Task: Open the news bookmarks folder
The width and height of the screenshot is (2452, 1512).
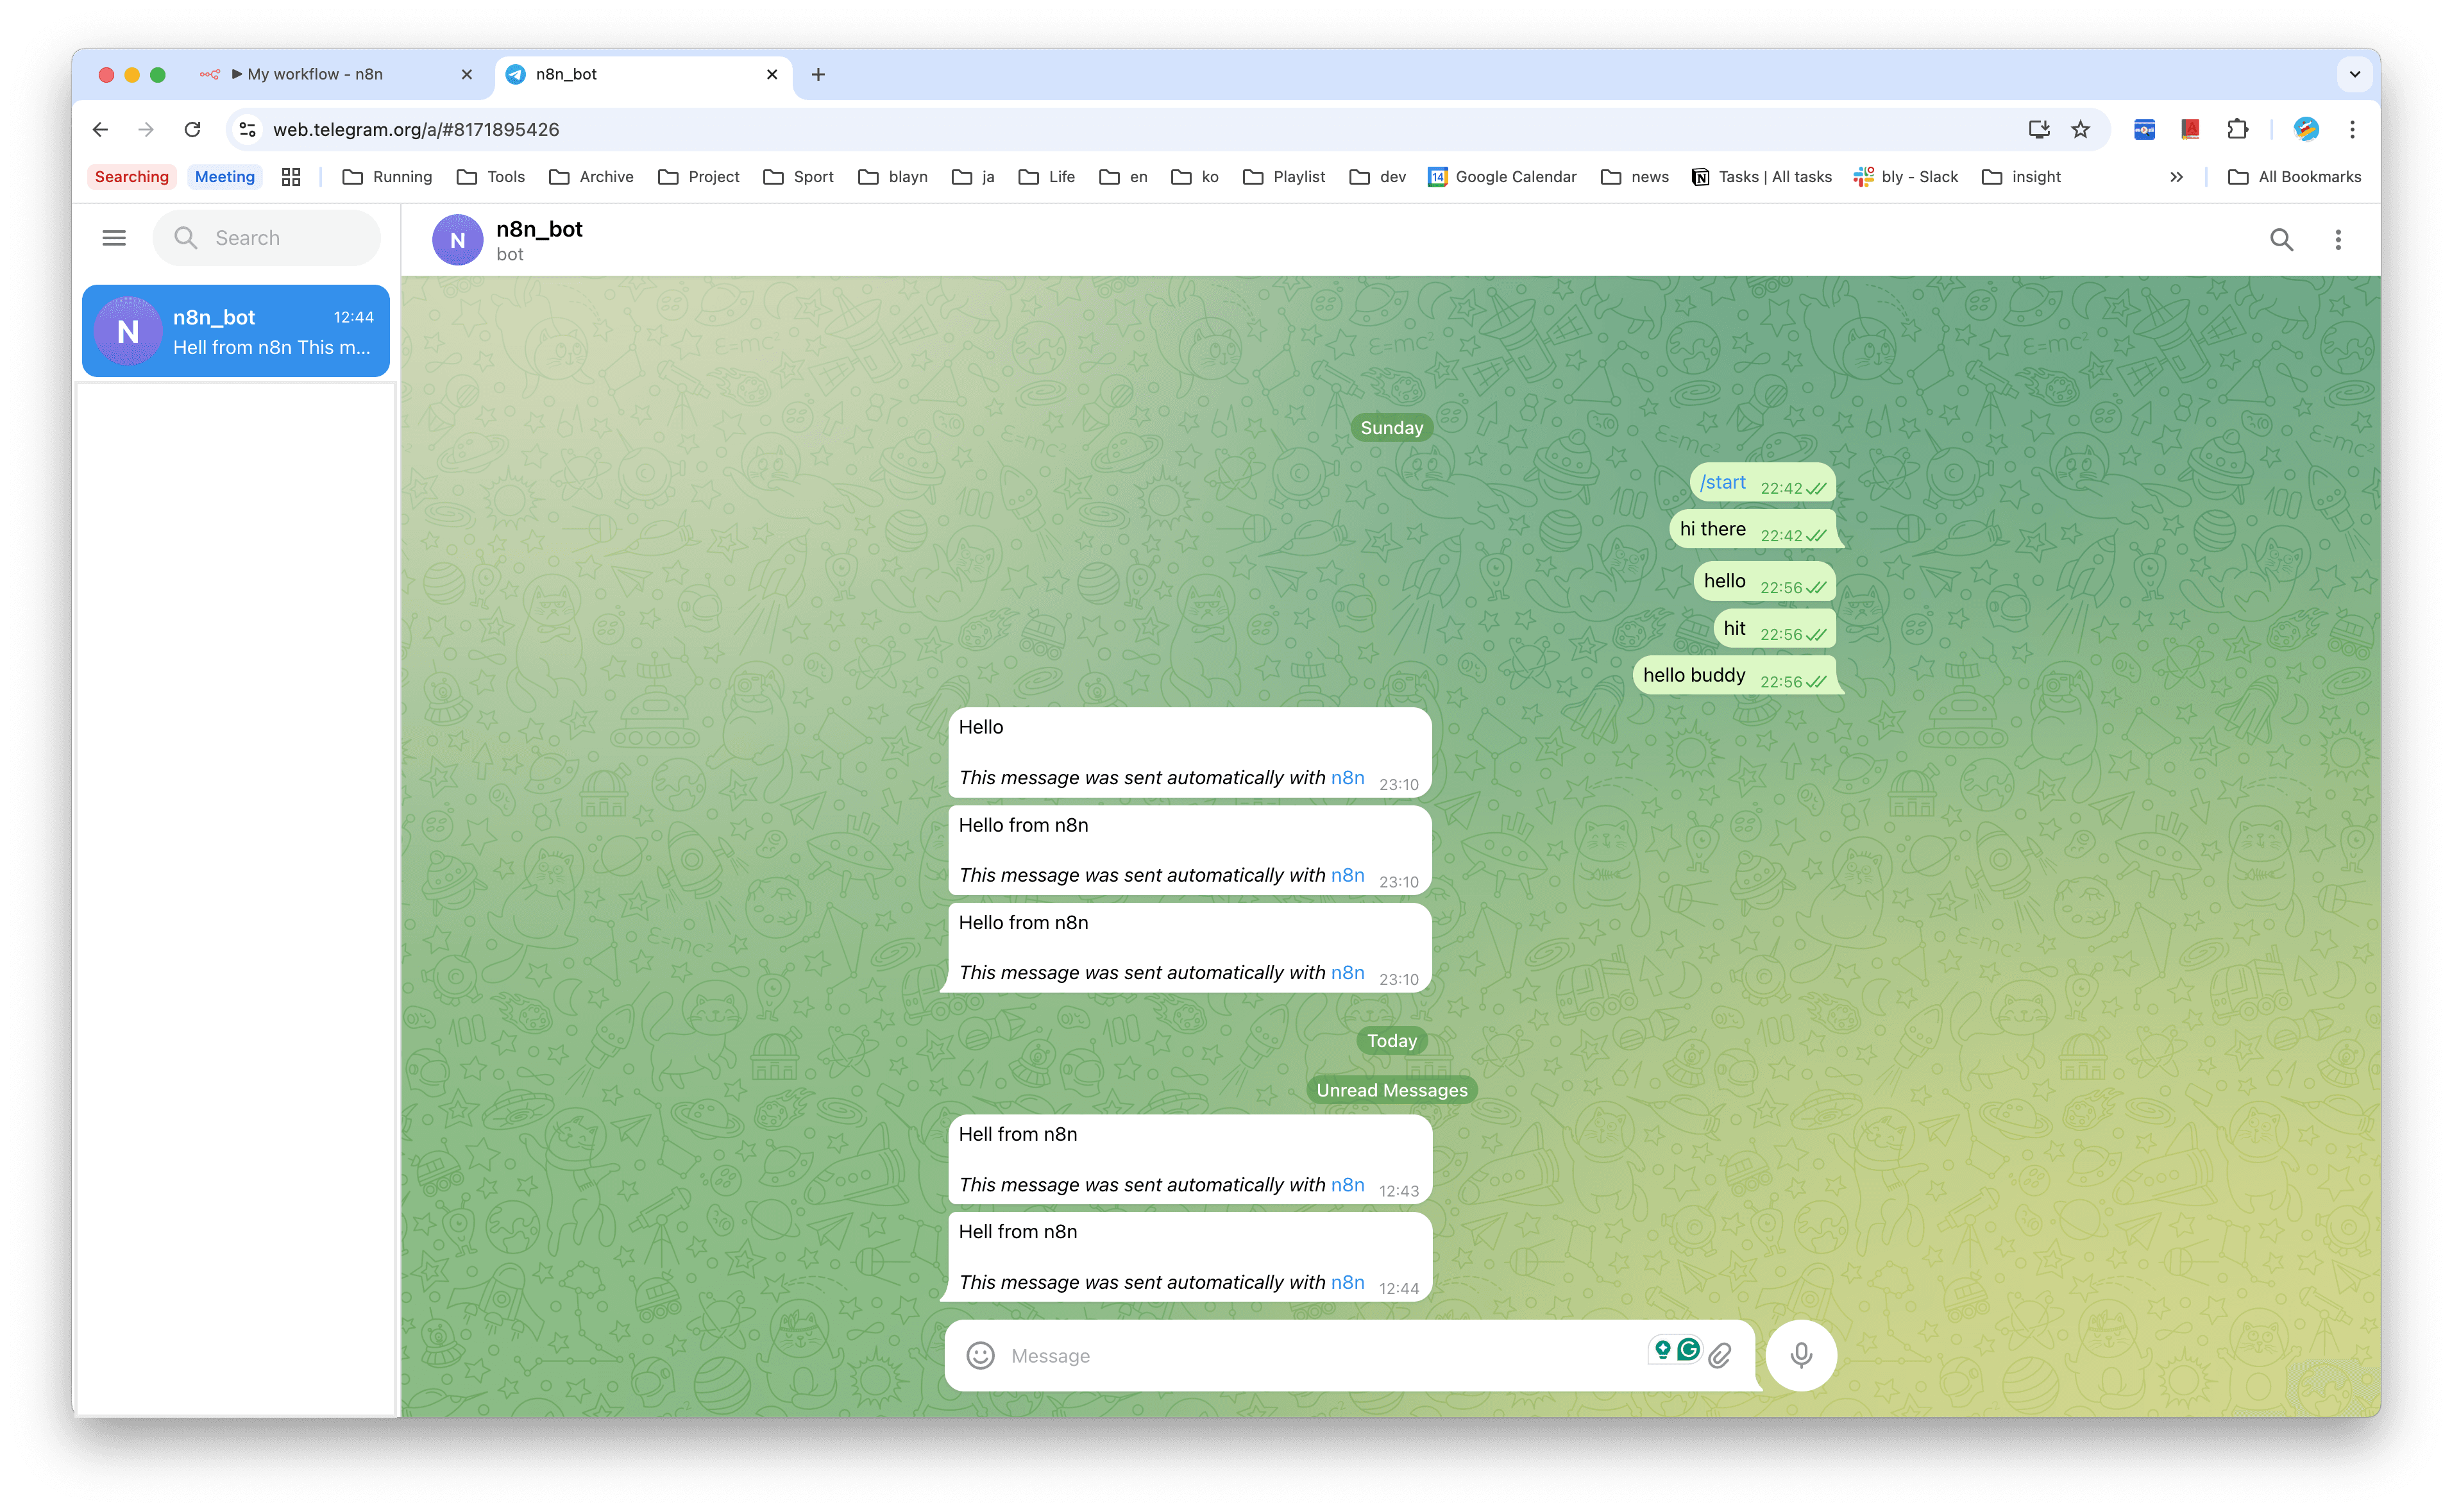Action: [x=1635, y=177]
